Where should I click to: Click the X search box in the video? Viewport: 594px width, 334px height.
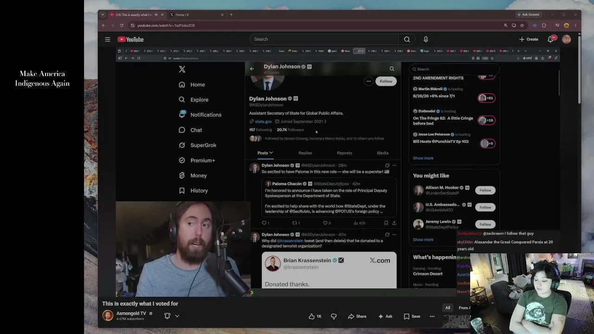click(453, 69)
